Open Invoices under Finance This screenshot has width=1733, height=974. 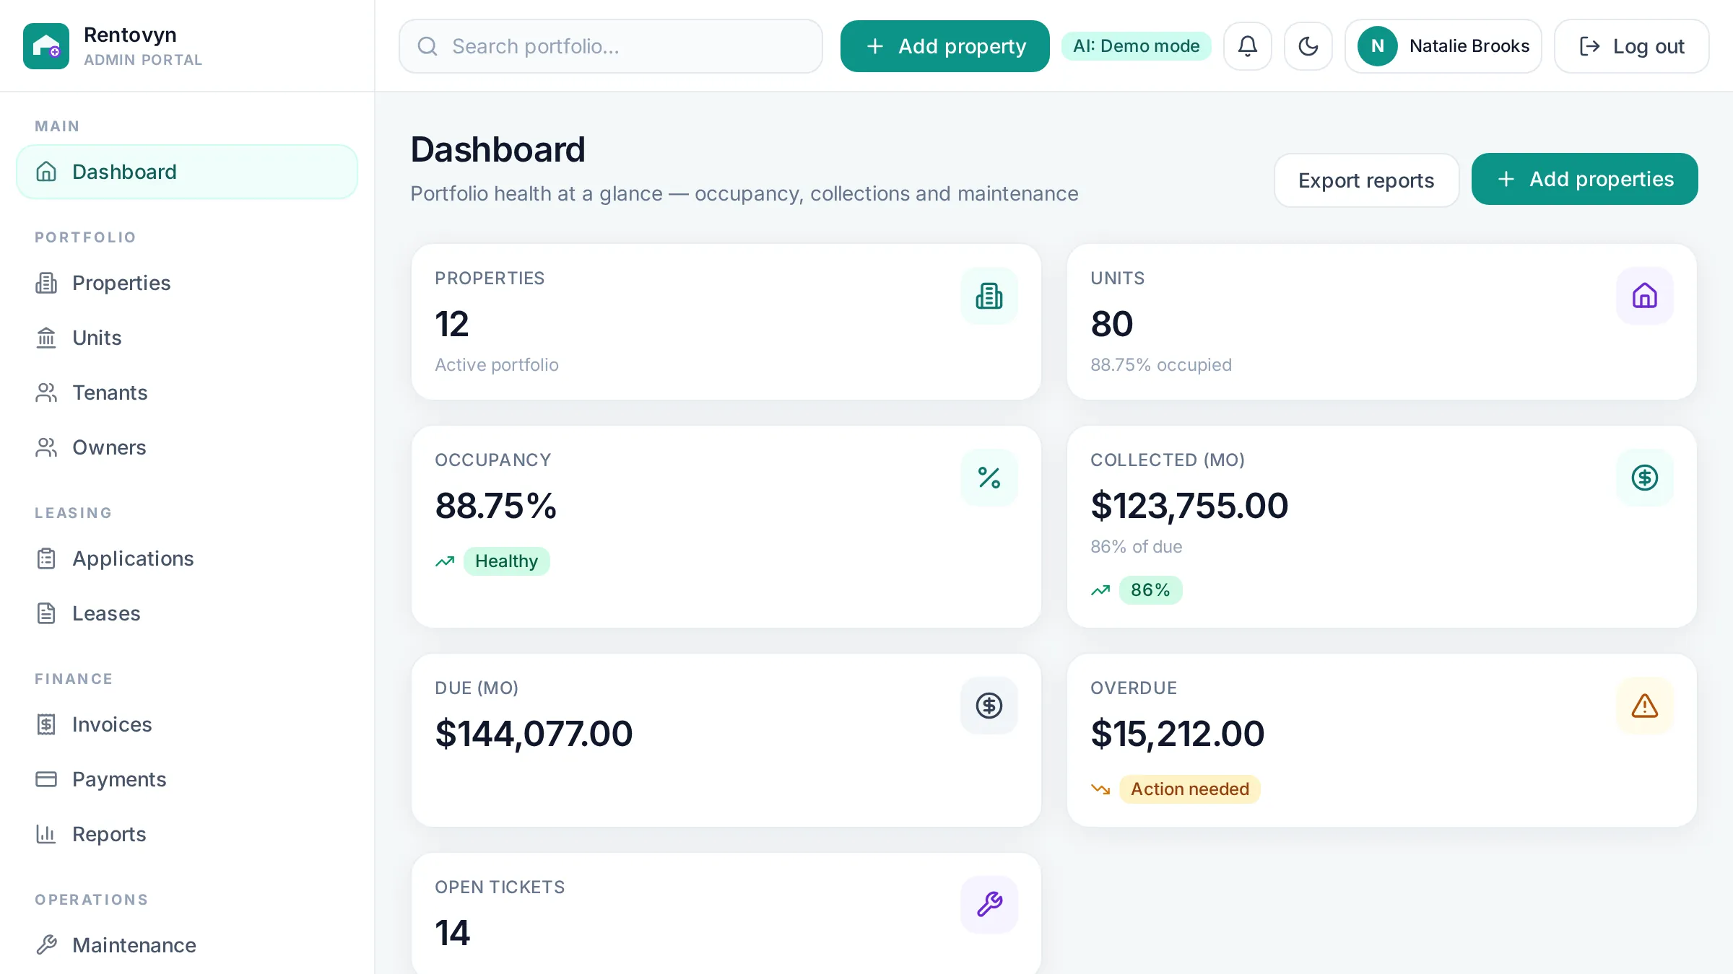tap(187, 724)
